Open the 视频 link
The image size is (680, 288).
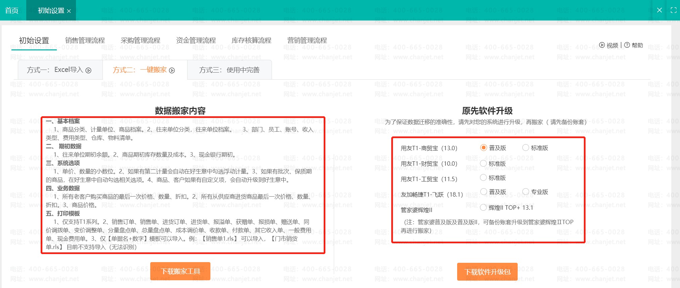point(612,45)
